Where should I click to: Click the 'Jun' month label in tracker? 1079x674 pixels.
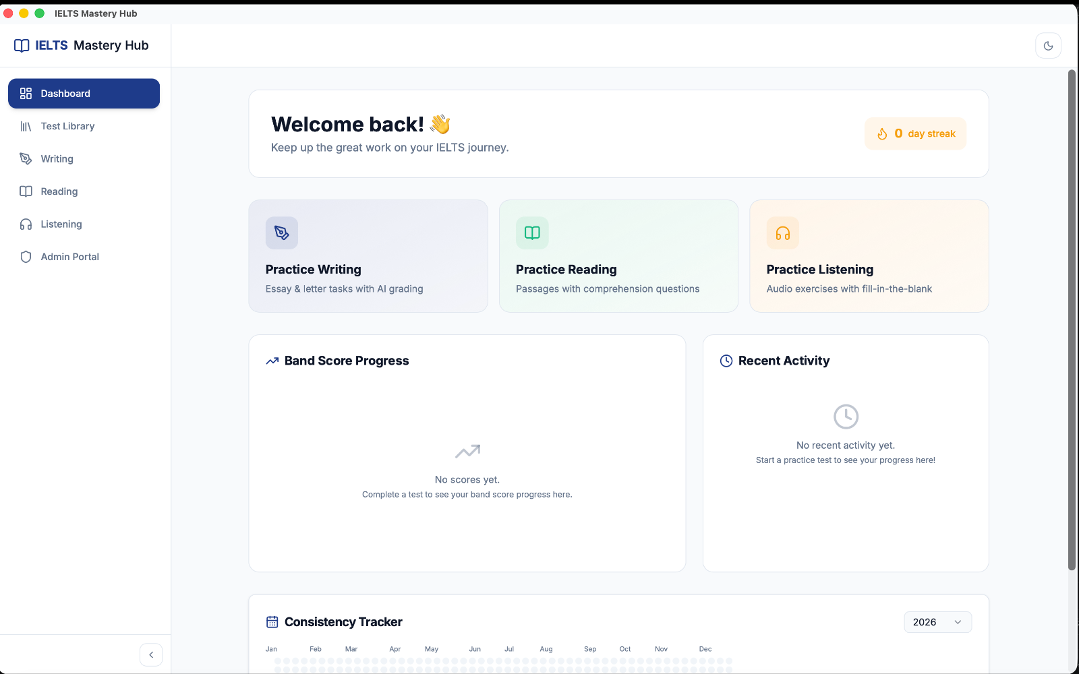point(475,649)
